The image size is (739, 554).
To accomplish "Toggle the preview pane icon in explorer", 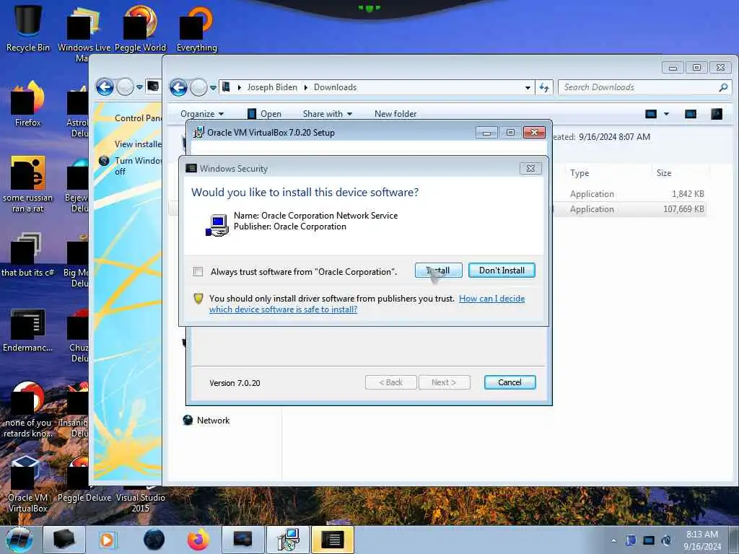I will (690, 114).
